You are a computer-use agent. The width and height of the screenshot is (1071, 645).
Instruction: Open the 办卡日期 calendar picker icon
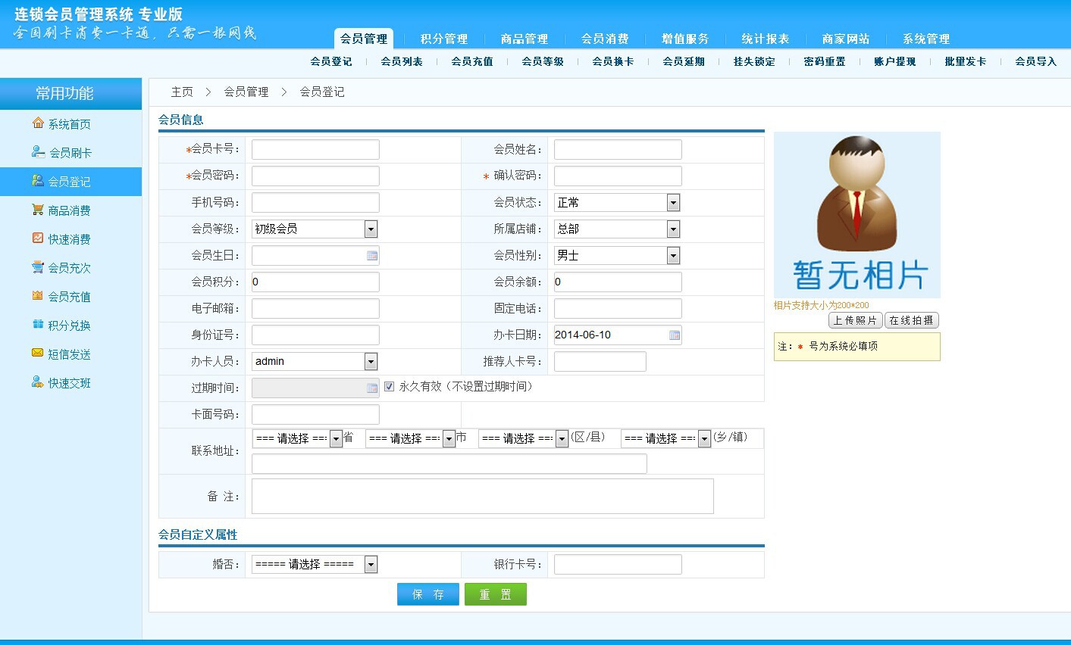[x=675, y=335]
